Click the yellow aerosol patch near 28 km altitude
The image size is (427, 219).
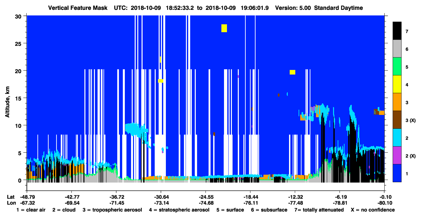(224, 28)
